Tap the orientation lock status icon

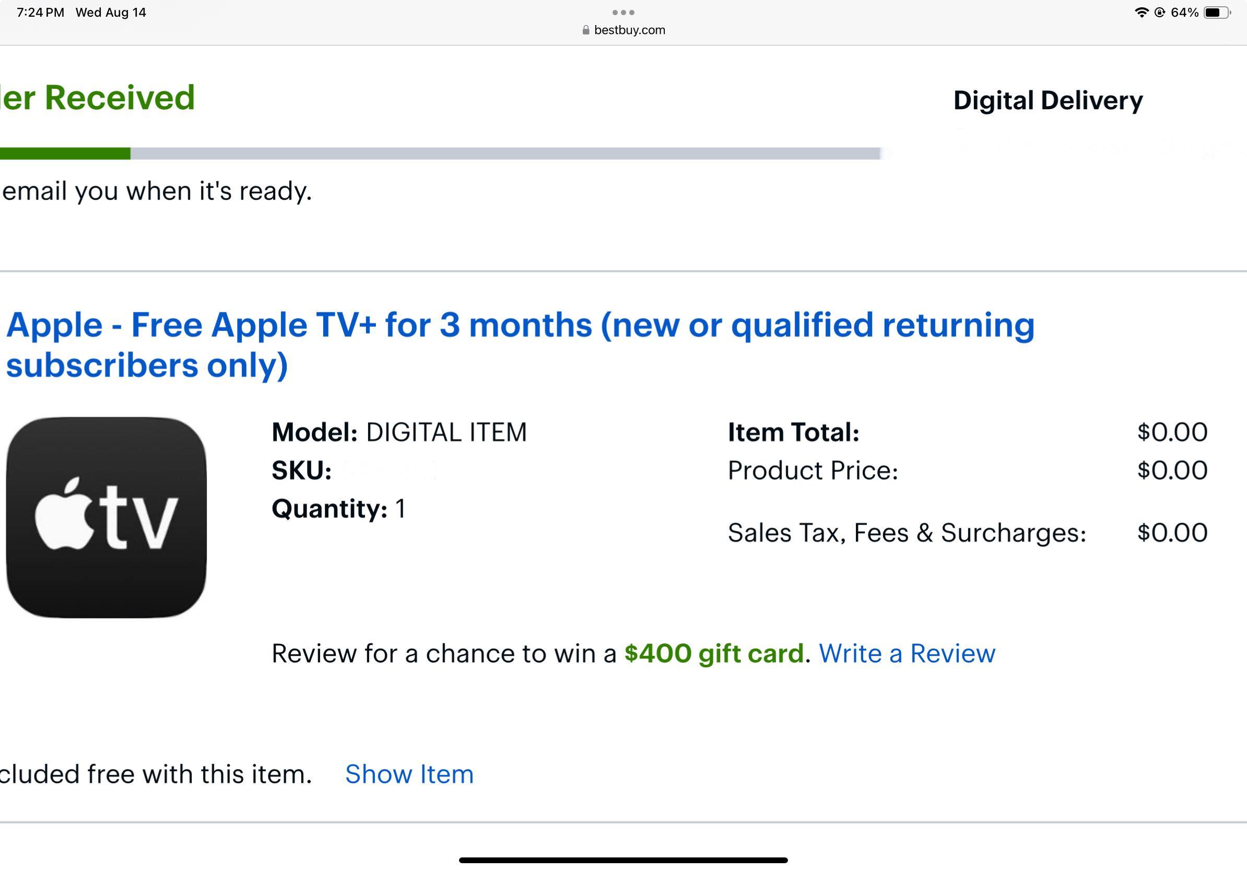1160,13
